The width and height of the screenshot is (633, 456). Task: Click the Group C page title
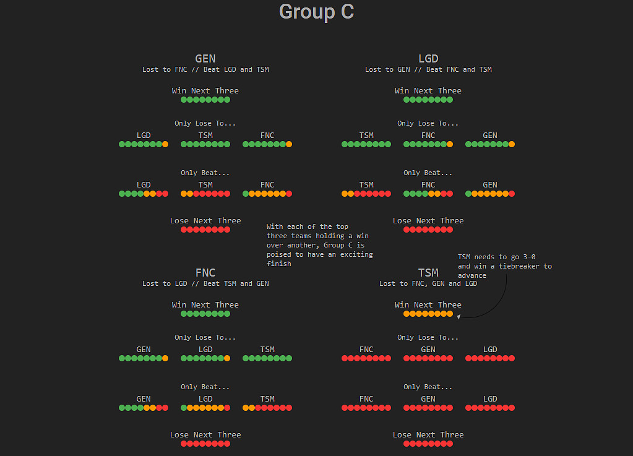coord(316,12)
